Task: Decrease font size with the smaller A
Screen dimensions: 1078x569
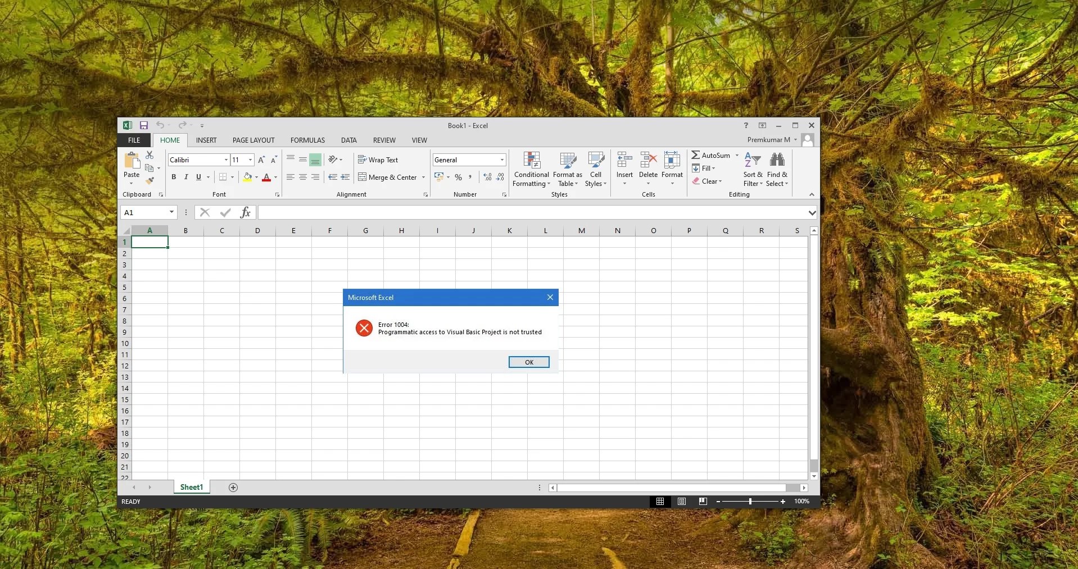Action: click(x=274, y=160)
